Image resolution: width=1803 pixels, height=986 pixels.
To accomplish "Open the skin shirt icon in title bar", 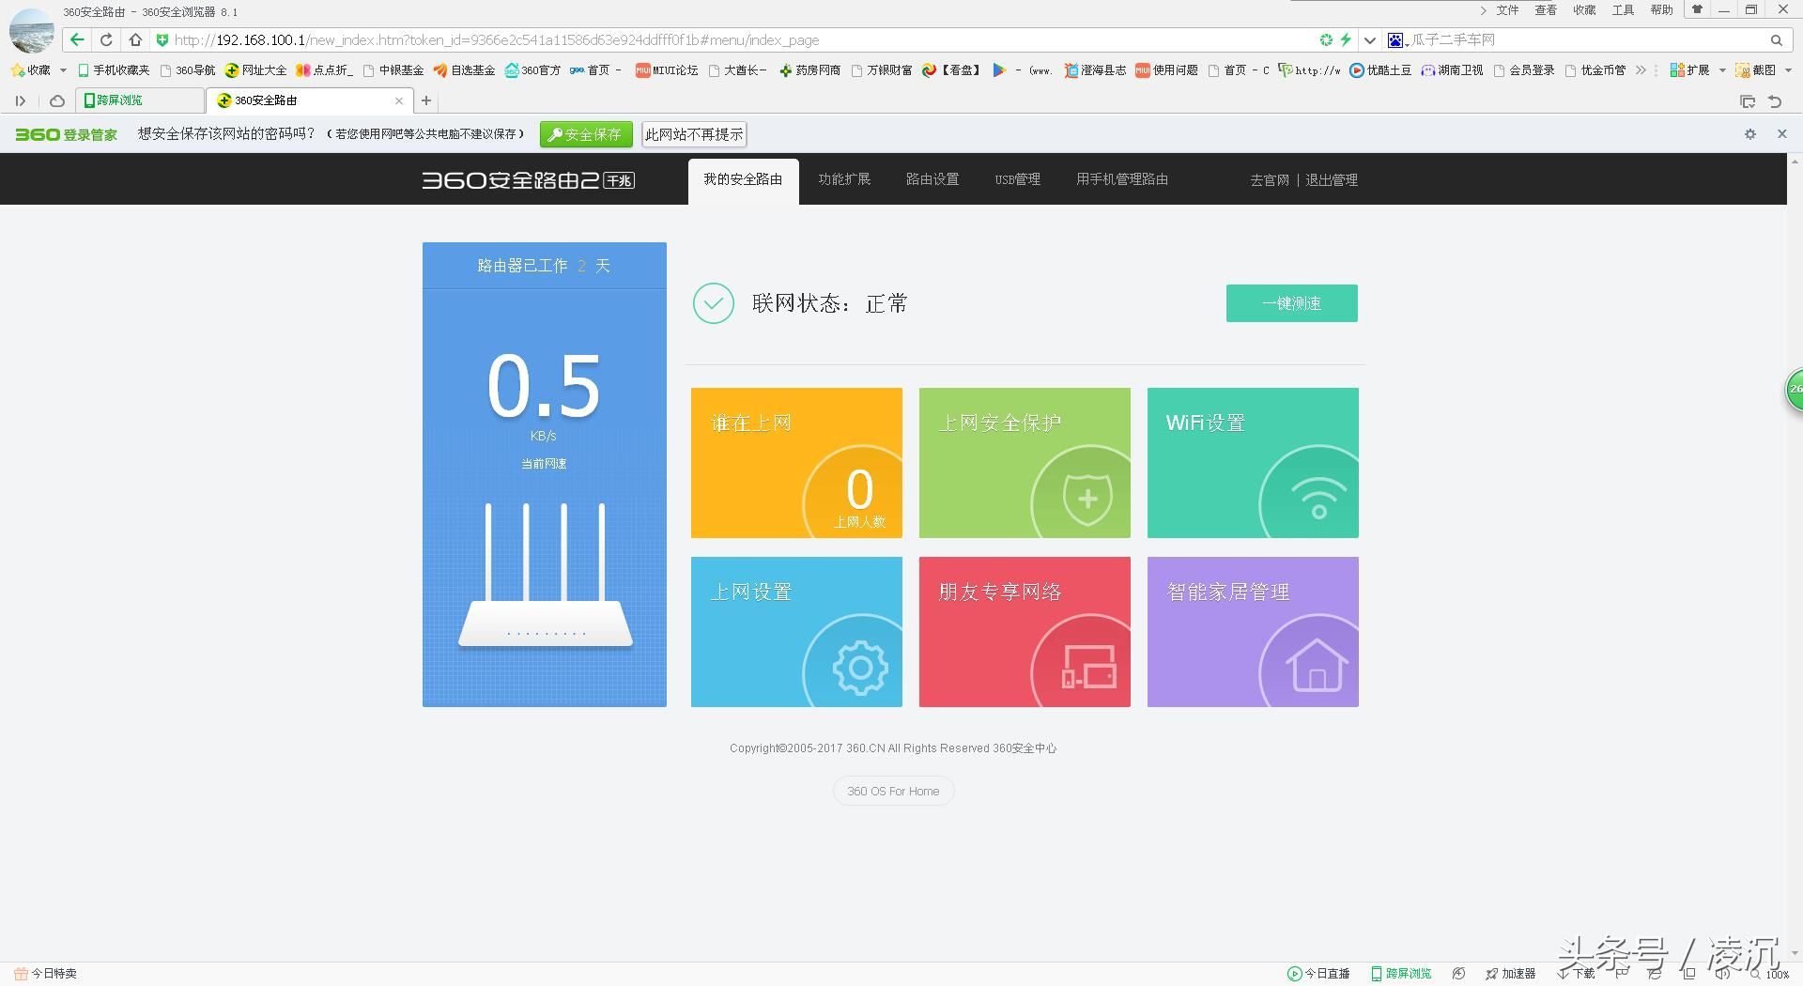I will click(x=1697, y=9).
